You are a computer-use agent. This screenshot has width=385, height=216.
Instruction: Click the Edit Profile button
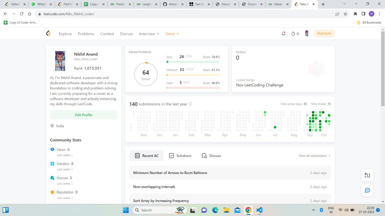pyautogui.click(x=83, y=115)
